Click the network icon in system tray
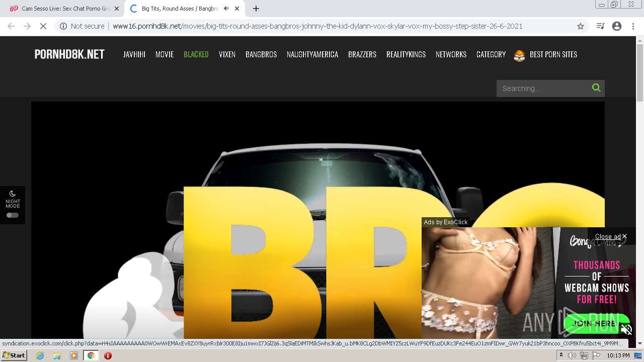The height and width of the screenshot is (362, 644). click(x=584, y=355)
